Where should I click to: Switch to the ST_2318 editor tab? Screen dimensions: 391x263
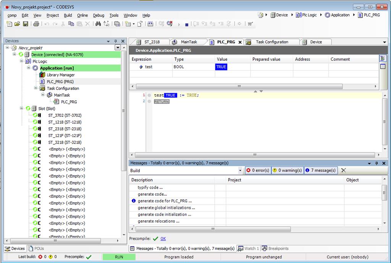(x=152, y=42)
